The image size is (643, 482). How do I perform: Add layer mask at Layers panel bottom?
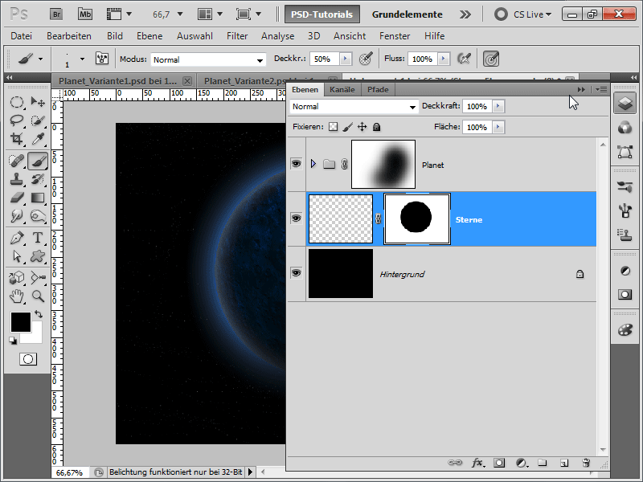(x=499, y=463)
